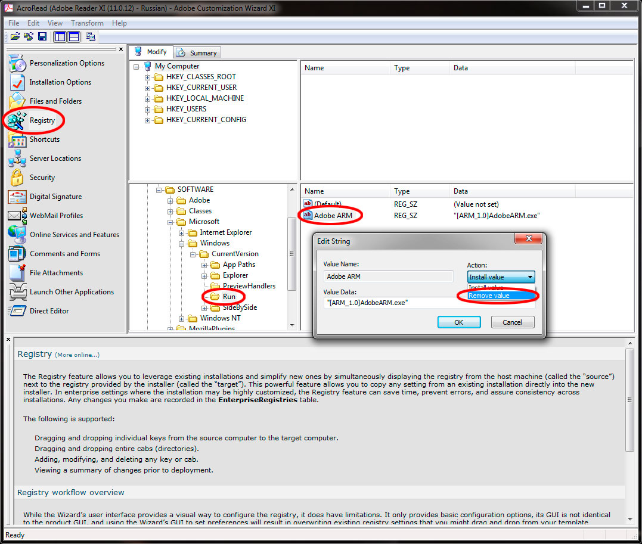The image size is (642, 544).
Task: Open the Digital Signature section icon
Action: [x=17, y=197]
